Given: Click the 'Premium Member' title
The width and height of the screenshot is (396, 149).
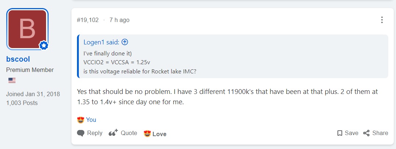Looking at the screenshot, I should tap(30, 70).
